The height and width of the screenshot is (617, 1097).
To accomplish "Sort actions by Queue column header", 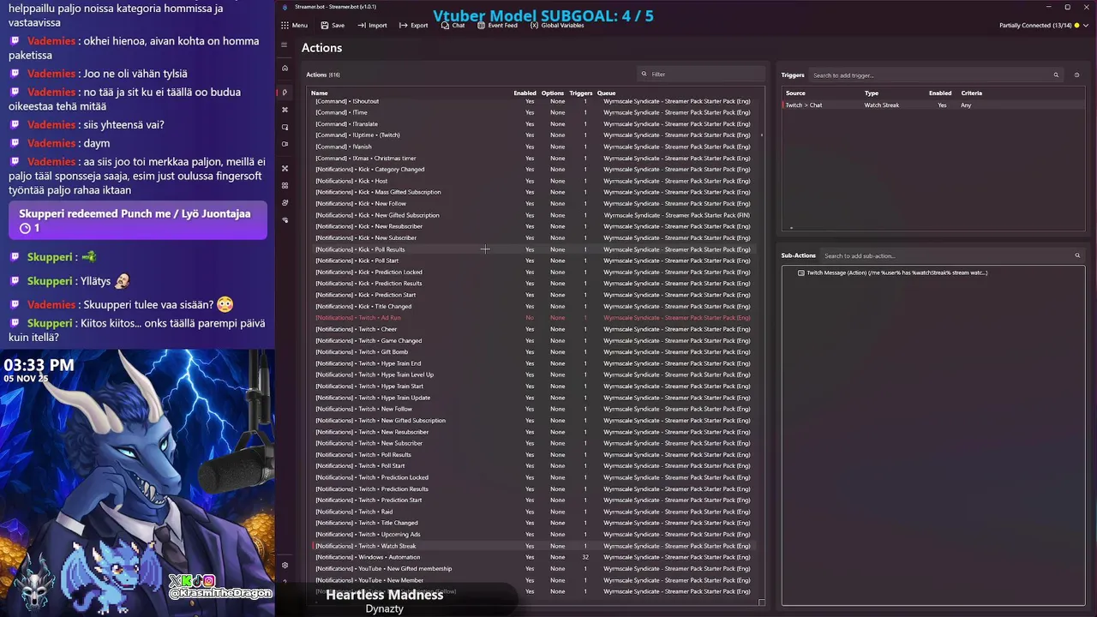I will [606, 93].
